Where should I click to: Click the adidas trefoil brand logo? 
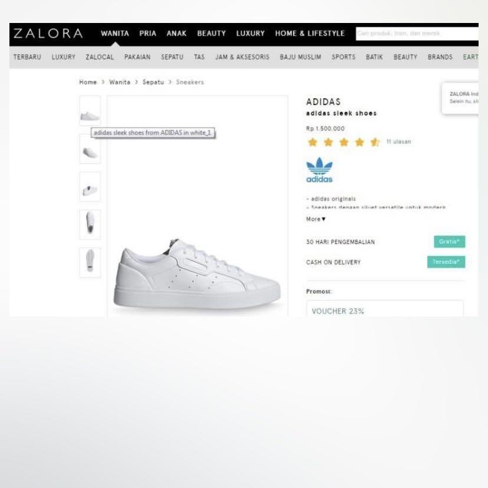pos(319,170)
